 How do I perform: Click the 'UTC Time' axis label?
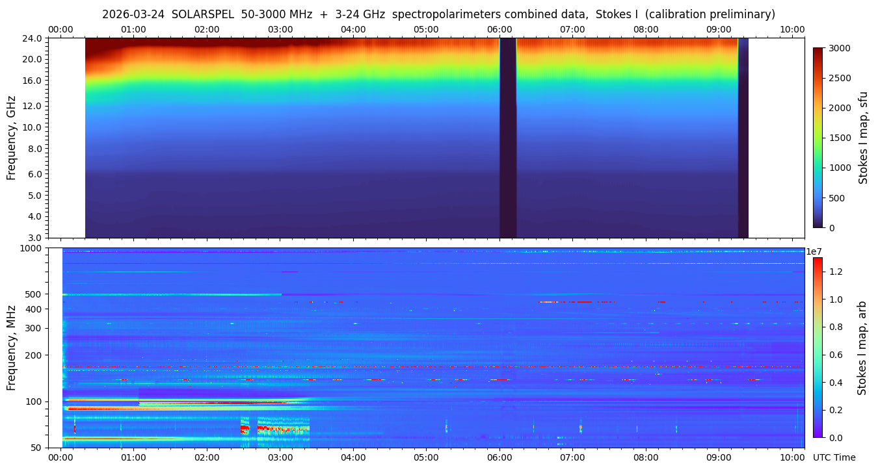(834, 457)
